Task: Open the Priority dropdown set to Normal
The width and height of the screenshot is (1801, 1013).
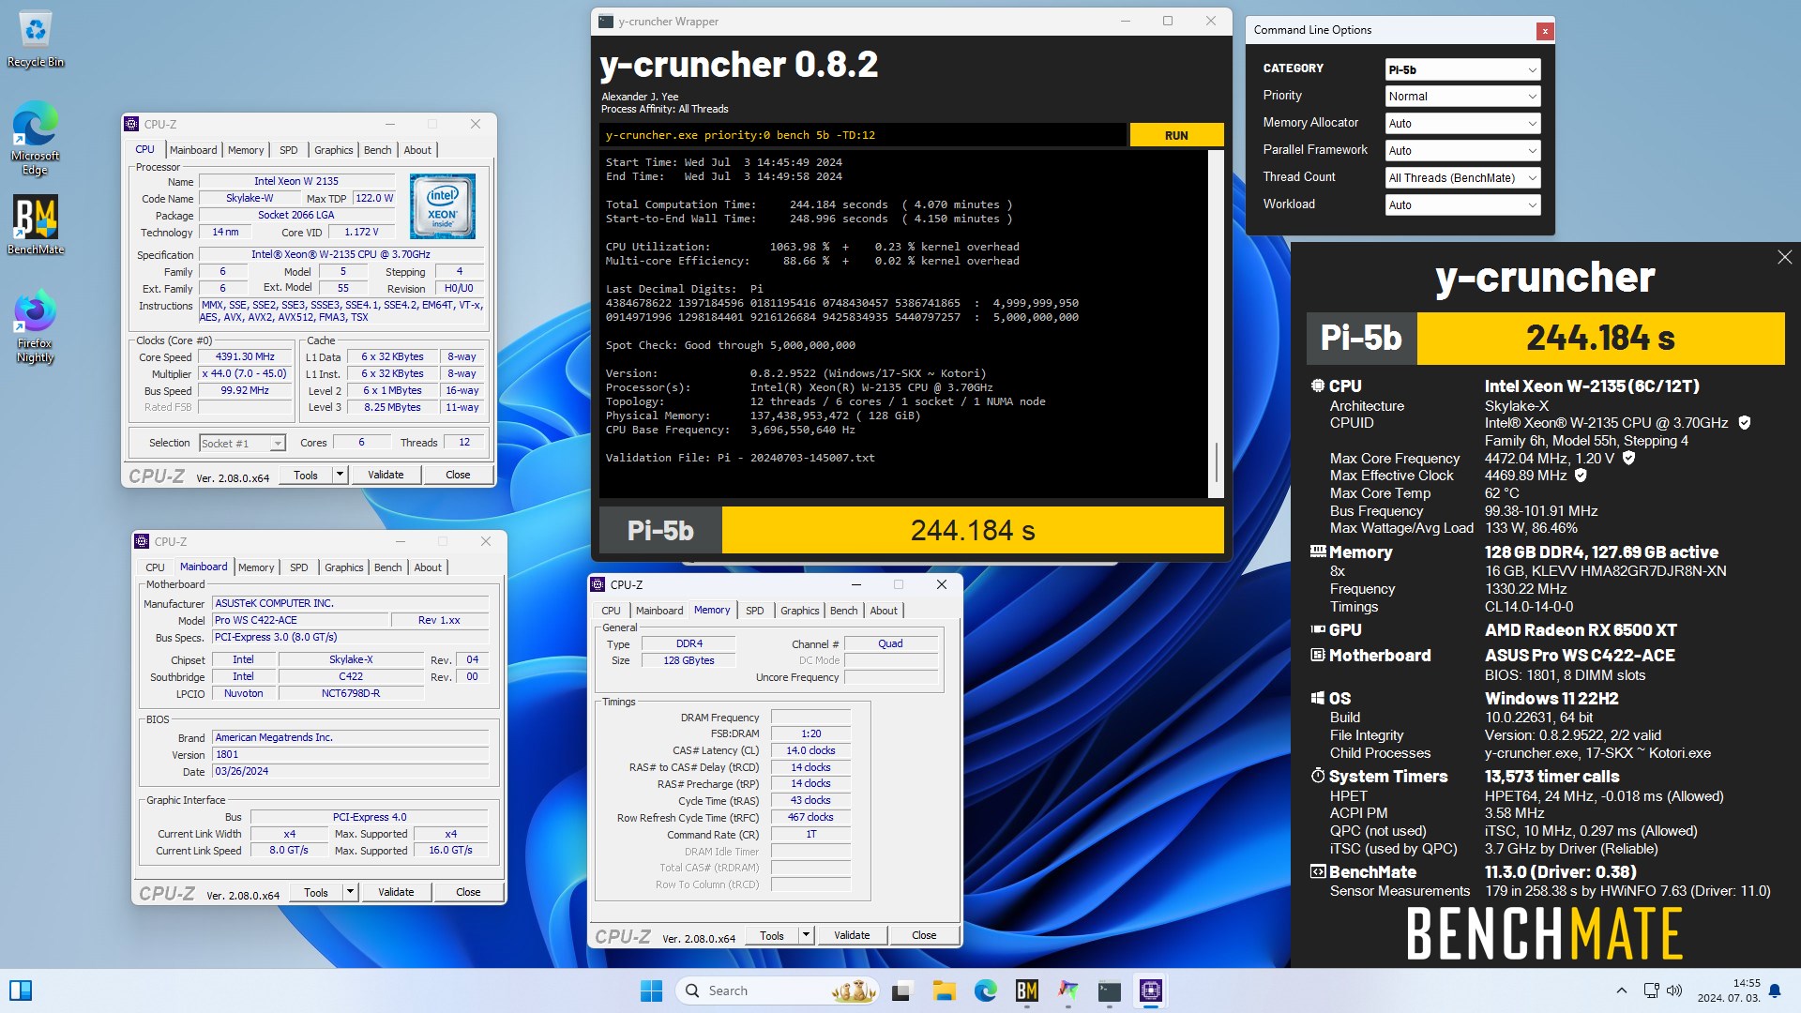Action: pyautogui.click(x=1462, y=97)
